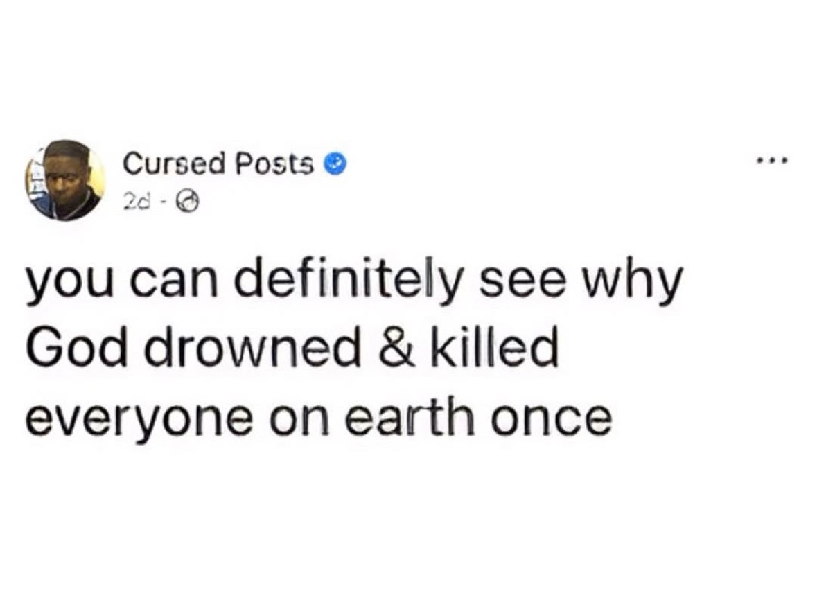Click the blue verified badge
Viewport: 817px width, 591px height.
335,166
